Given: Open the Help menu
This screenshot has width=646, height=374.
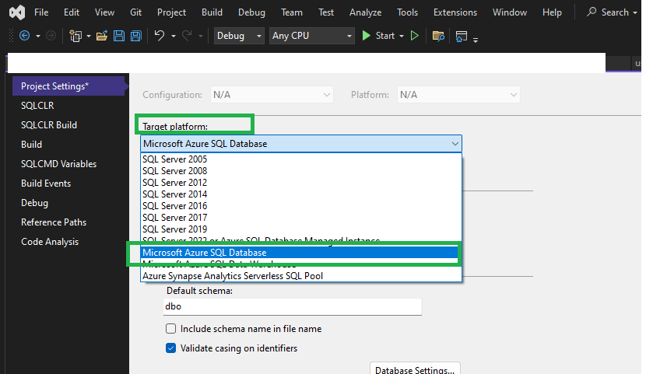Looking at the screenshot, I should click(x=552, y=12).
